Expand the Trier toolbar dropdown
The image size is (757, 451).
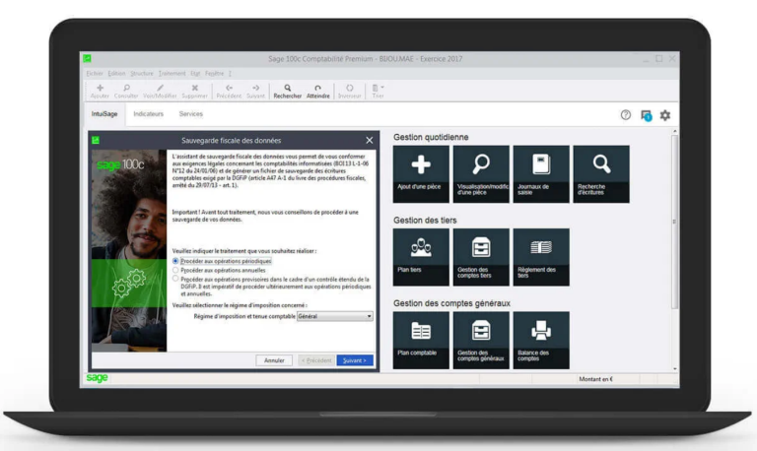(378, 91)
